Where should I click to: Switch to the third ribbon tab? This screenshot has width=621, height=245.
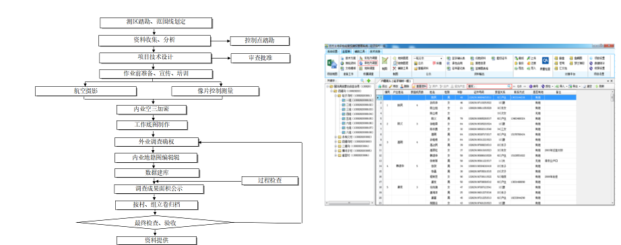[360, 51]
